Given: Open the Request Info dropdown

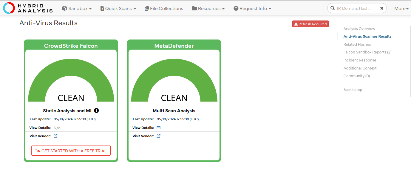Looking at the screenshot, I should click(x=252, y=9).
